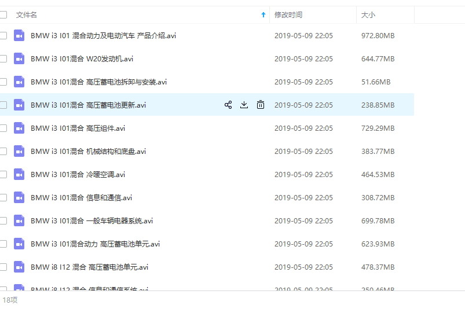Open BMW i3 I01 混合动力及电动汽车 产品介绍.avi
Viewport: 465px width, 309px height.
click(x=103, y=35)
